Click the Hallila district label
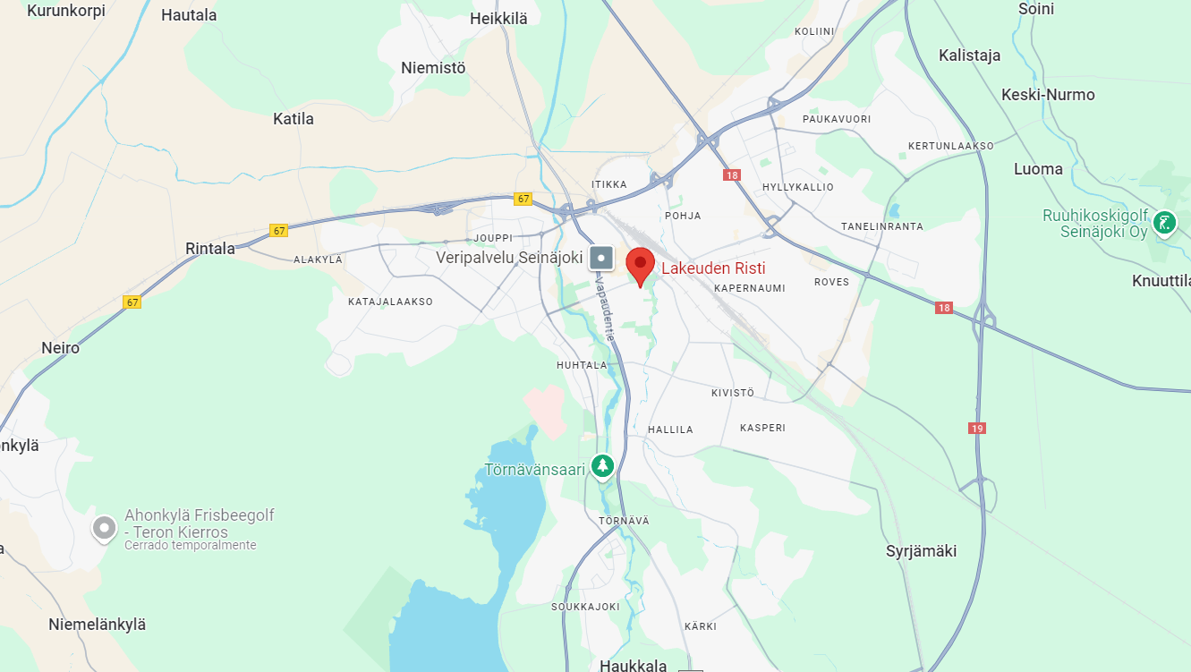 click(x=671, y=430)
